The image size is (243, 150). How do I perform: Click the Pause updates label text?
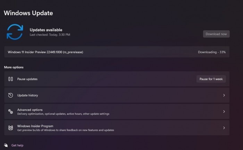[x=27, y=79]
